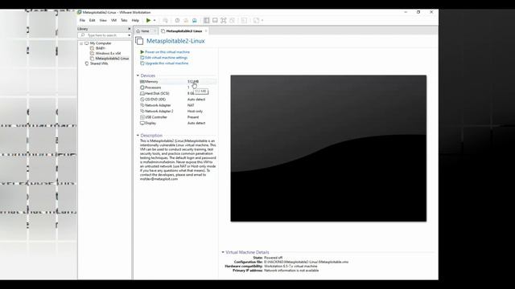Image resolution: width=515 pixels, height=289 pixels.
Task: Open the Edit menu
Action: (x=93, y=20)
